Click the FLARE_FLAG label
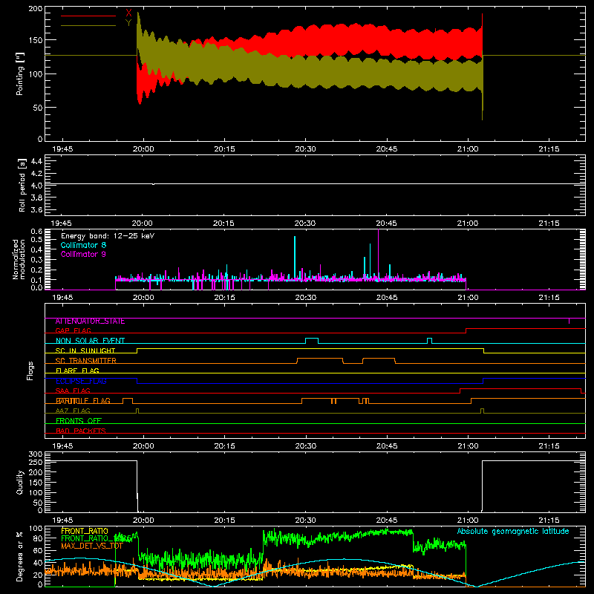This screenshot has height=594, width=594. click(77, 371)
